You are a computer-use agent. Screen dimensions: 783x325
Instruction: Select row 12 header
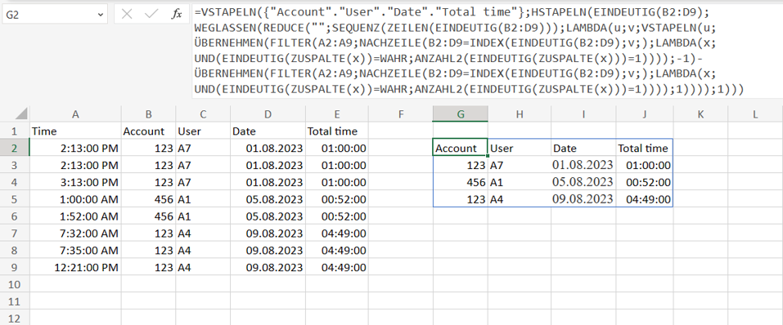tap(15, 317)
